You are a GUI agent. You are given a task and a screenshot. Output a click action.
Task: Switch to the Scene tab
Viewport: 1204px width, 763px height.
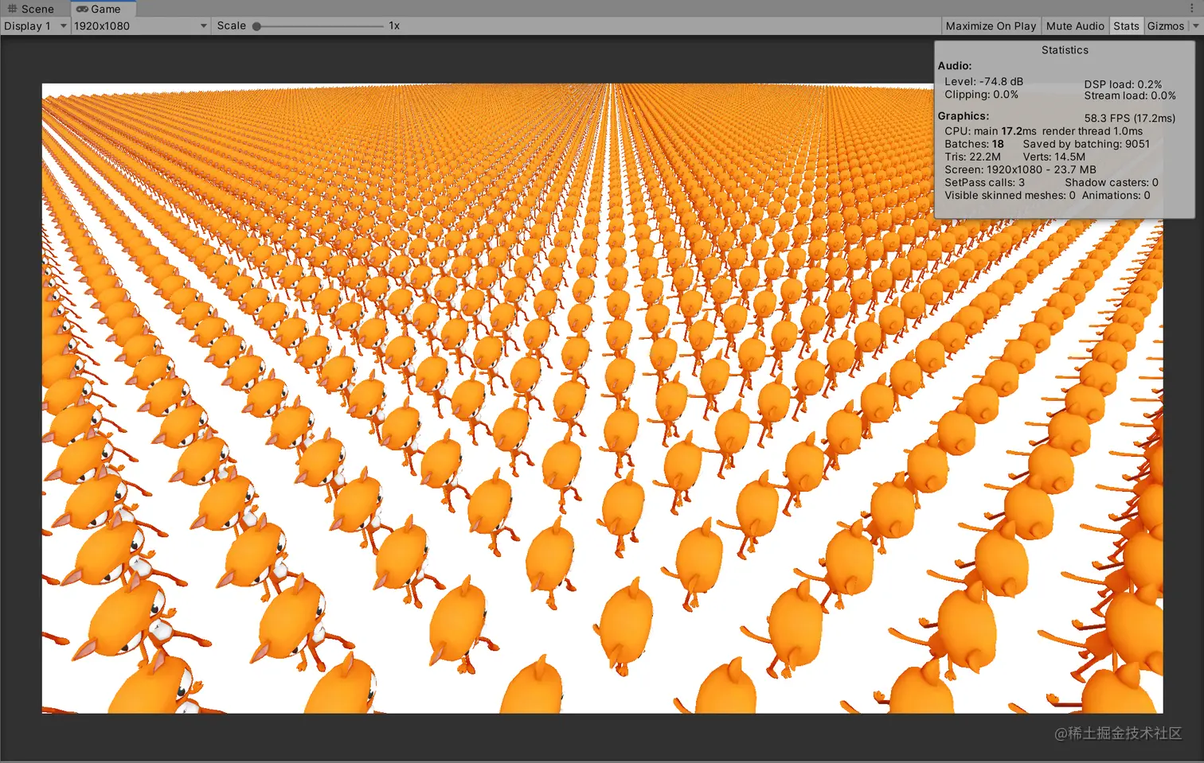30,9
